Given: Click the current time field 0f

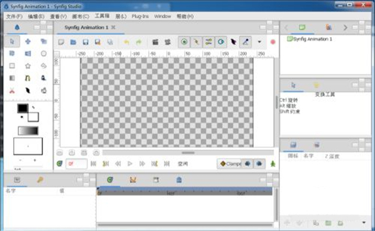Looking at the screenshot, I should point(76,163).
